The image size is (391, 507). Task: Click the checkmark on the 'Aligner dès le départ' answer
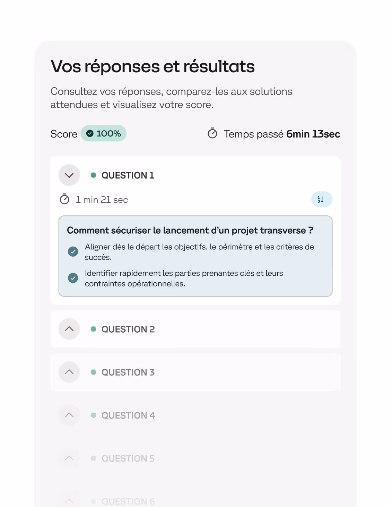pos(73,251)
